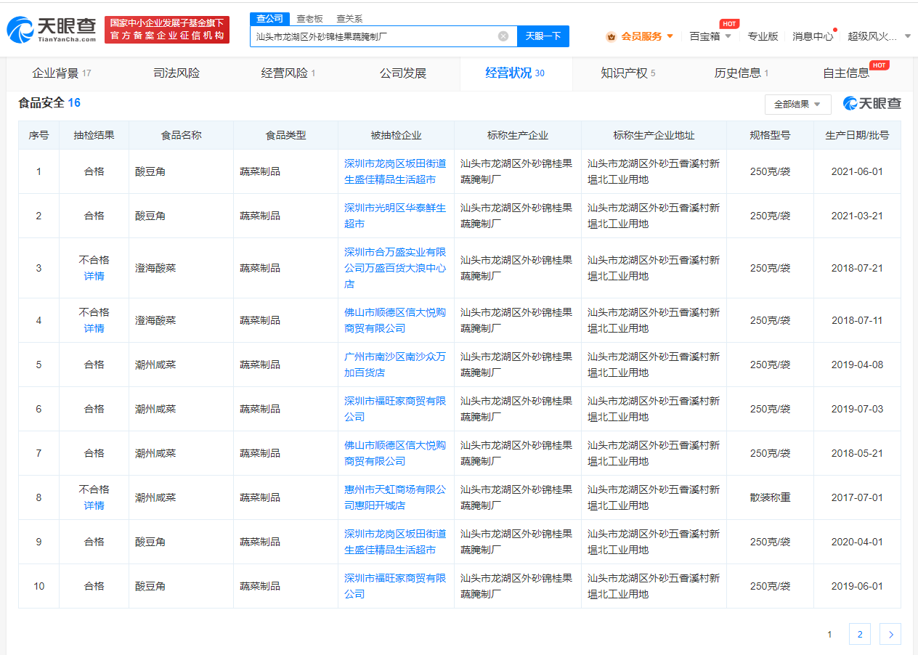The height and width of the screenshot is (655, 918).
Task: Open the 公司发展 tab
Action: [403, 73]
